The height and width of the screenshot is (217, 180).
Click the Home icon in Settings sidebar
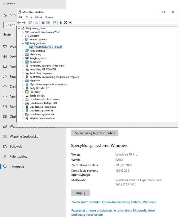pyautogui.click(x=5, y=15)
